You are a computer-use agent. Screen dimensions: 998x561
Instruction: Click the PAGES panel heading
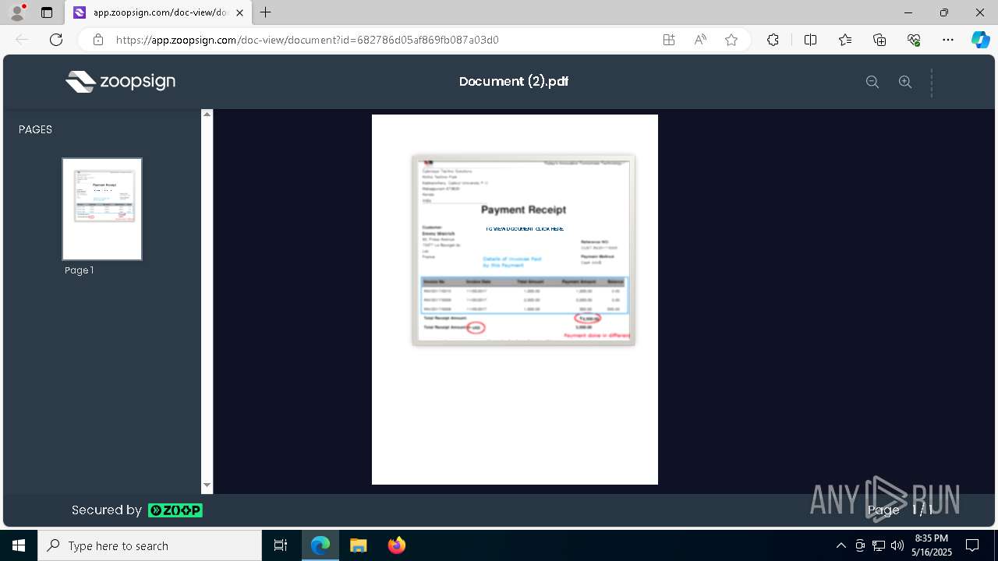tap(36, 129)
